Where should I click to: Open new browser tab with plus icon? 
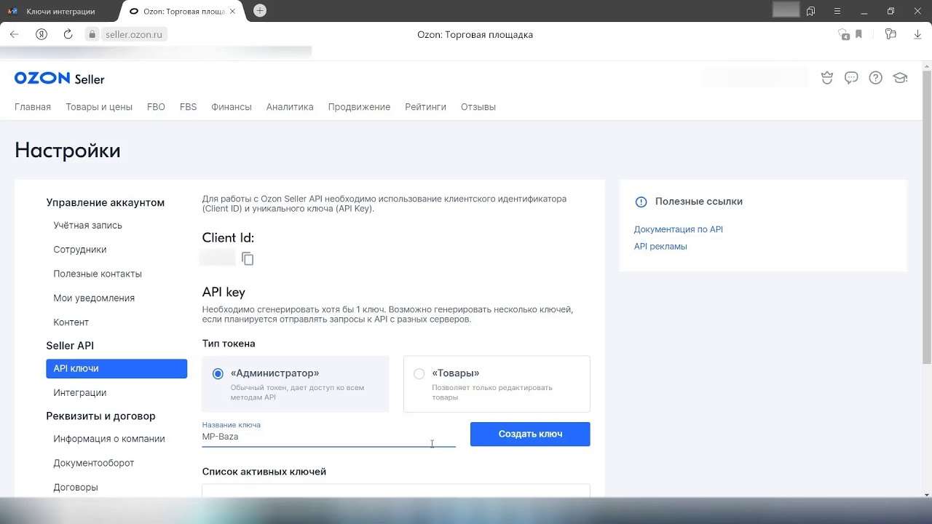point(260,10)
